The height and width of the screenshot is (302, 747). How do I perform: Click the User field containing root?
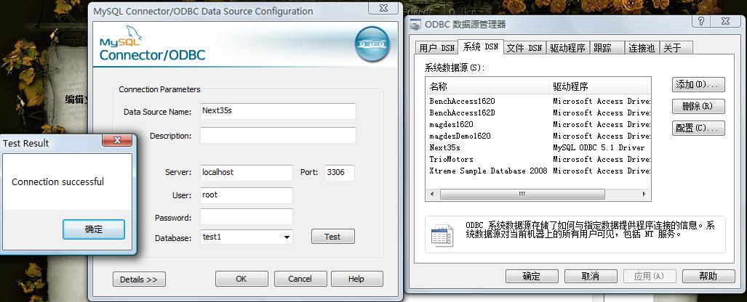247,195
